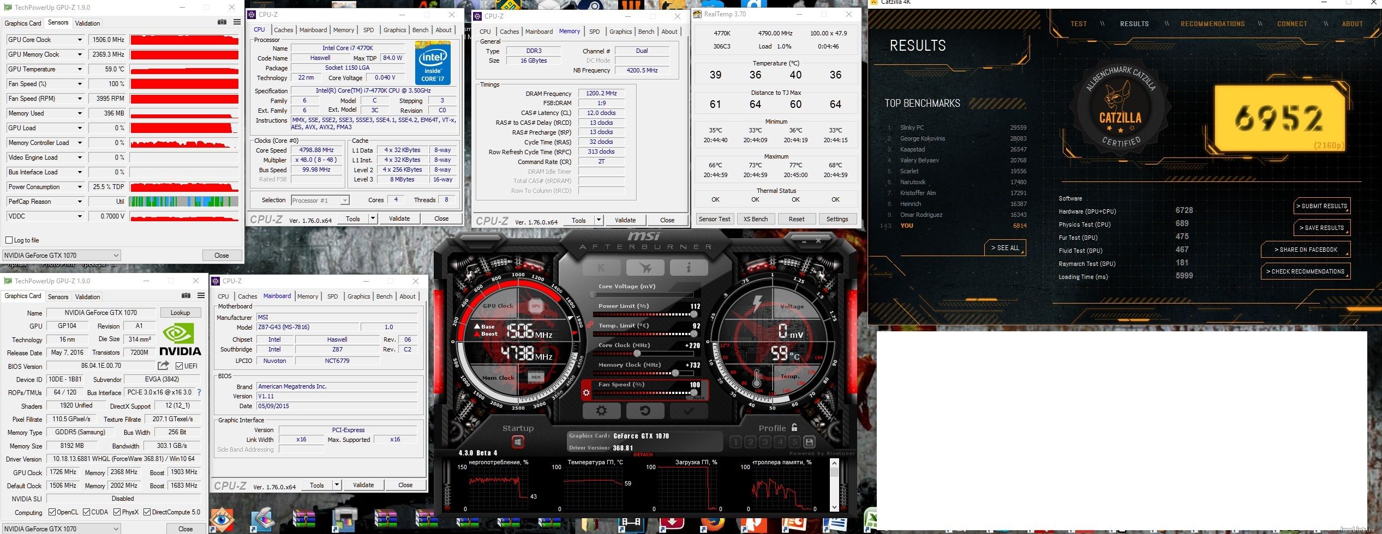
Task: Click Sensor Test button in RealTemp
Action: tap(714, 219)
